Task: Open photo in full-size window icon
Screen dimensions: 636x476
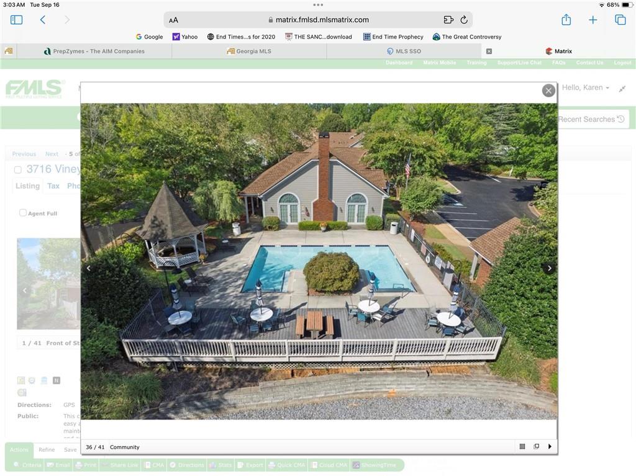Action: [x=537, y=447]
